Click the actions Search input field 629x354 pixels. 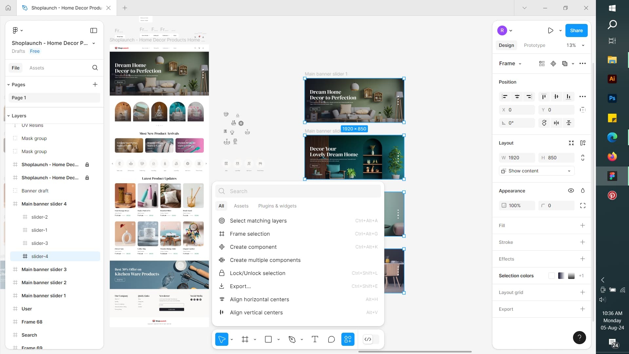[x=298, y=191]
